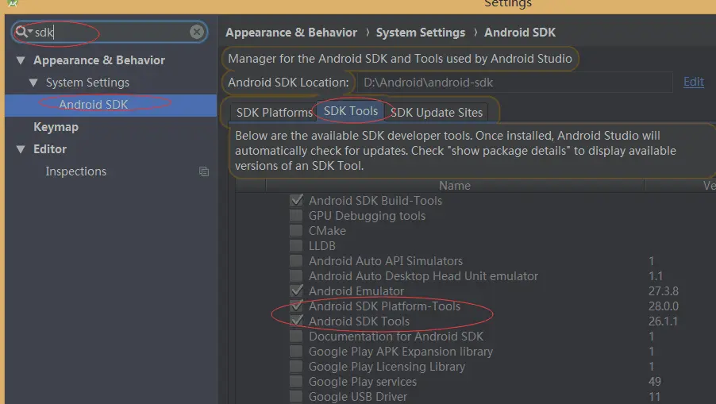Click the magnifier search history icon

pos(23,32)
